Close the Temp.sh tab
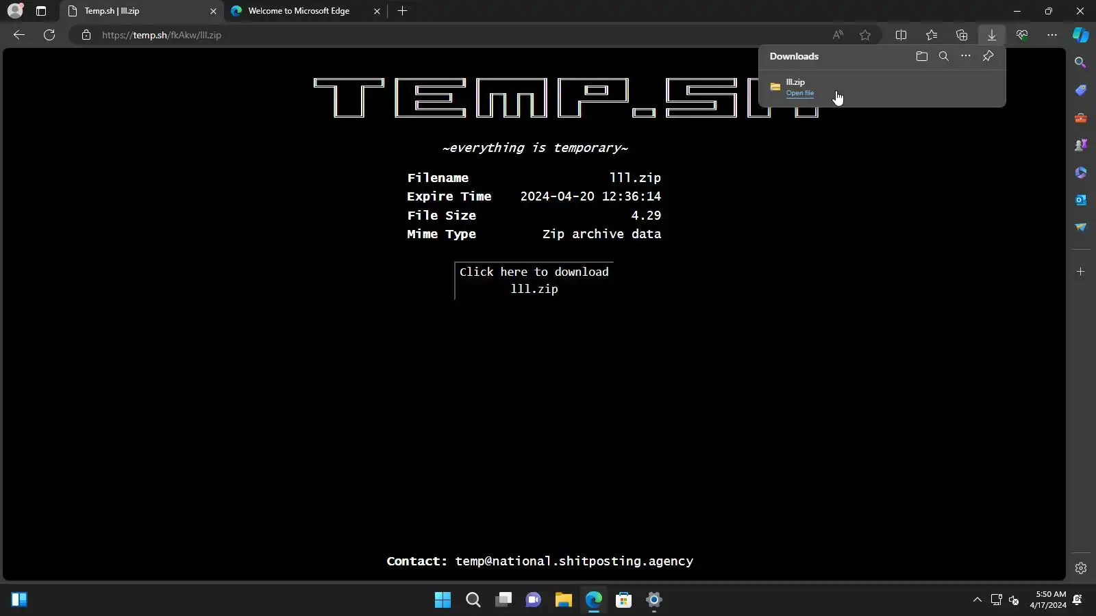The image size is (1096, 616). pyautogui.click(x=213, y=11)
